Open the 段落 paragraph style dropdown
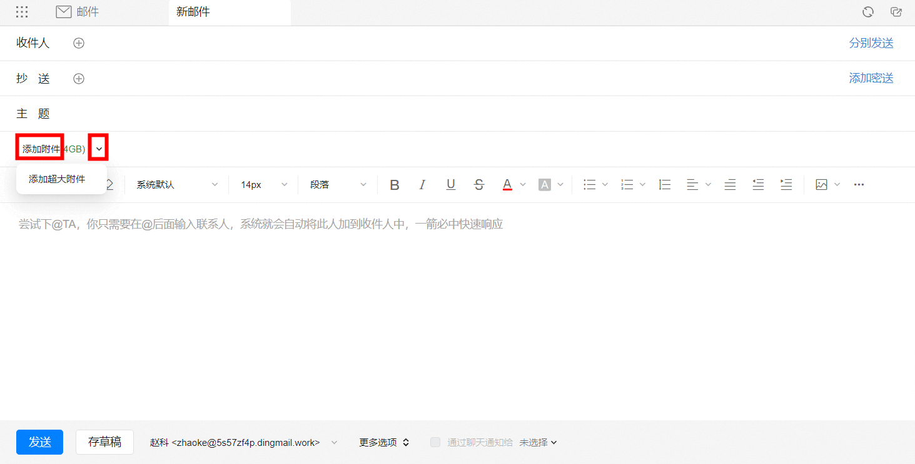The width and height of the screenshot is (915, 464). 338,185
